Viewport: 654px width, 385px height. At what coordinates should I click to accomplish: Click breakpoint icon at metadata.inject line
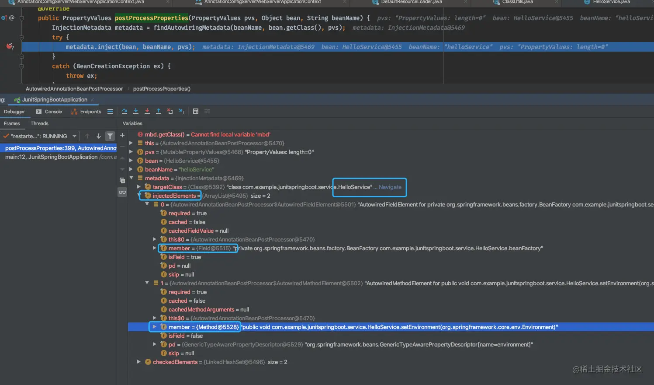click(x=10, y=46)
